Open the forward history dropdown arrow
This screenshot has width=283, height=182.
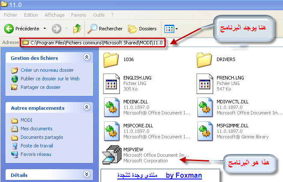click(x=66, y=29)
